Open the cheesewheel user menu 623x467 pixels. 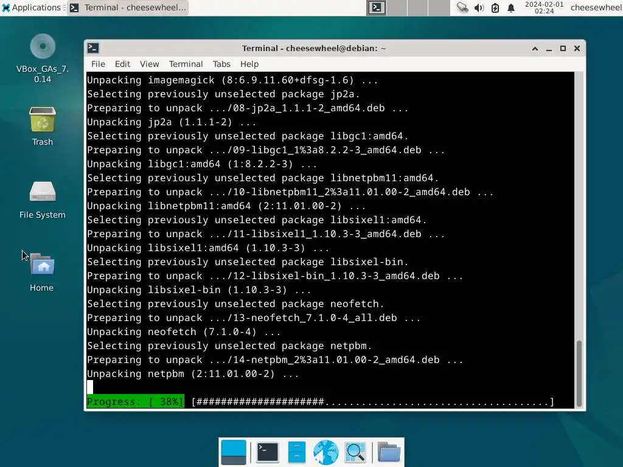(x=596, y=7)
